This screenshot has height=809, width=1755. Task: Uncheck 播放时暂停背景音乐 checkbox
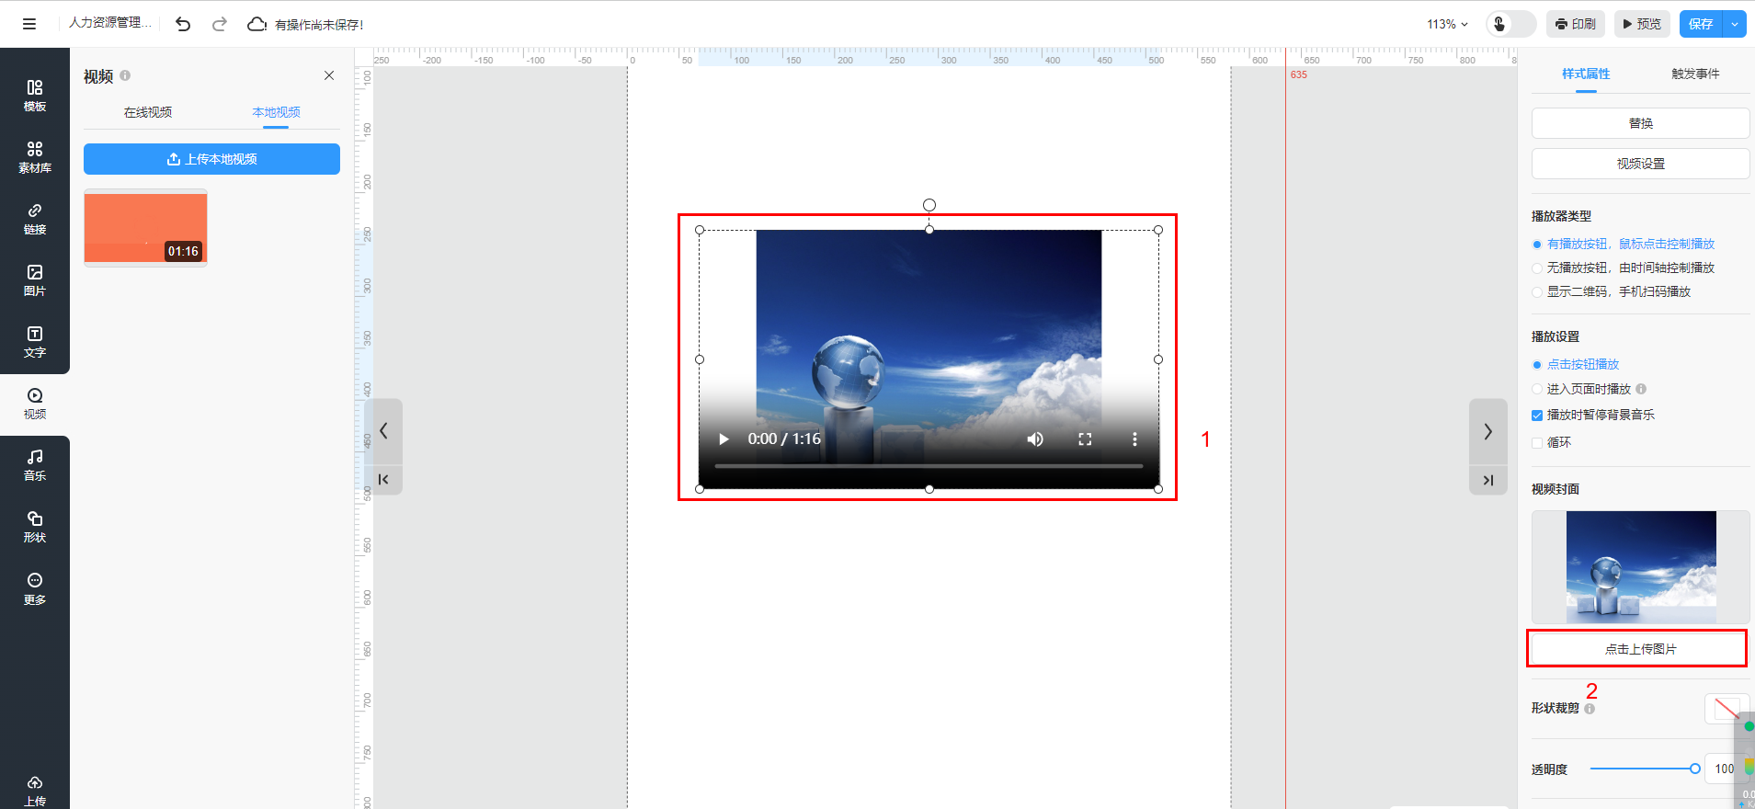pyautogui.click(x=1537, y=416)
